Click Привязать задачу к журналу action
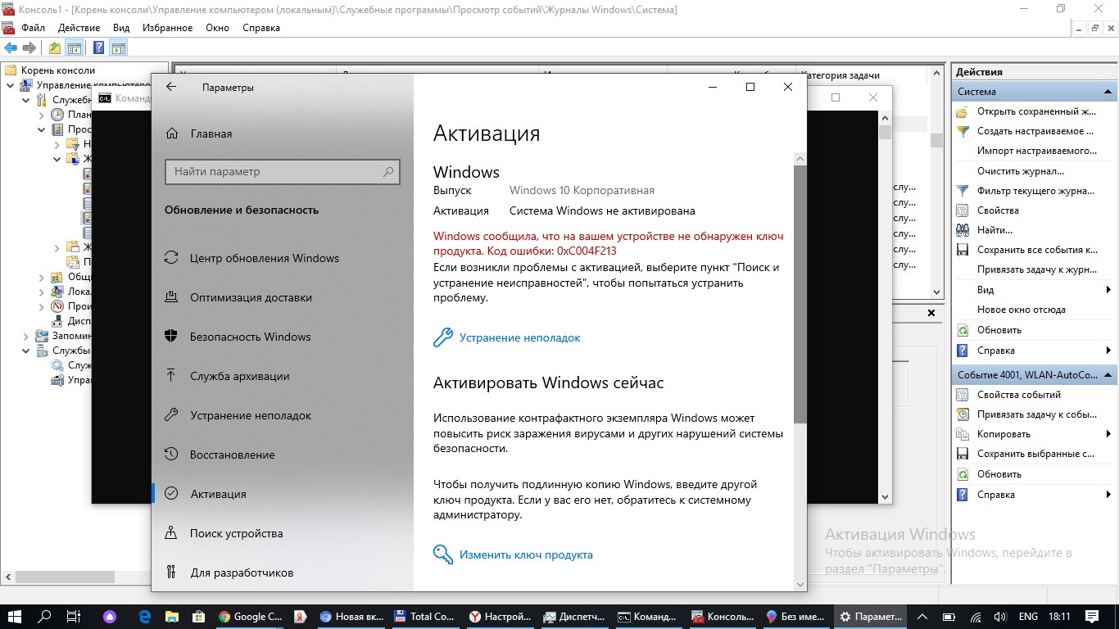Image resolution: width=1119 pixels, height=629 pixels. pos(1035,269)
